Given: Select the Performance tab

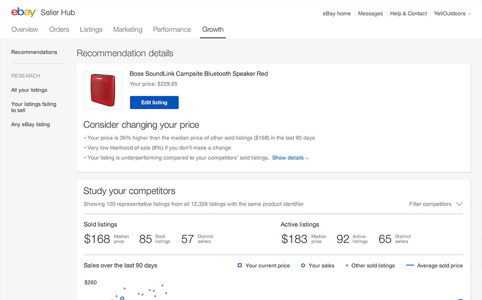Looking at the screenshot, I should [172, 30].
